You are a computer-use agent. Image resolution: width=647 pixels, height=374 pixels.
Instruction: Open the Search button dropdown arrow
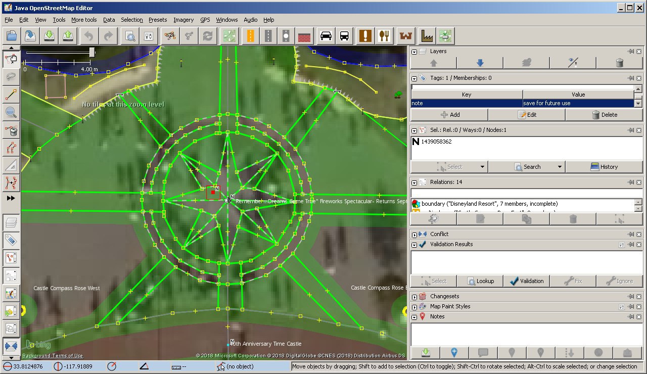(560, 167)
